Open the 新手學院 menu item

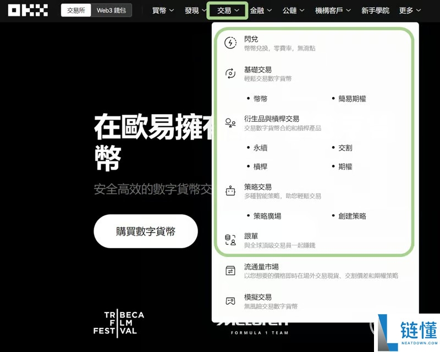(375, 10)
